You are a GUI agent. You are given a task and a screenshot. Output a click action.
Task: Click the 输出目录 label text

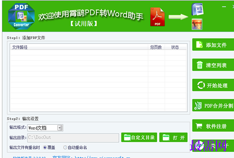(18, 137)
